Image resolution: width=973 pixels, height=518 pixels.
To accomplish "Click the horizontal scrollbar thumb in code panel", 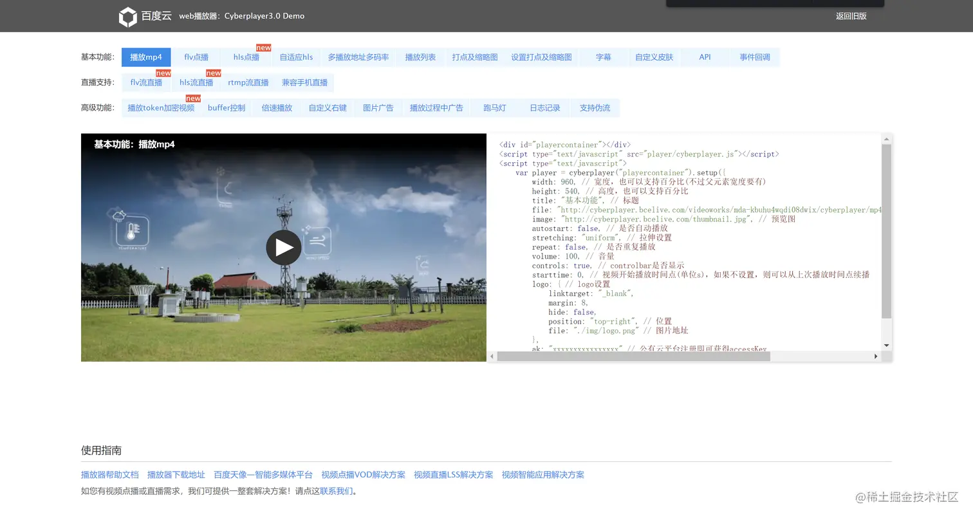I will point(634,356).
